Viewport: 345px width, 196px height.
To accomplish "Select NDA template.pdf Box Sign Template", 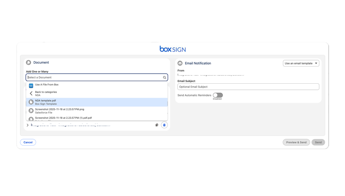I will point(97,102).
